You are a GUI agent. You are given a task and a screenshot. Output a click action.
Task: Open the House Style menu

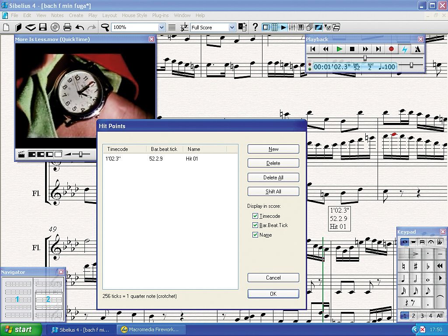[x=134, y=15]
